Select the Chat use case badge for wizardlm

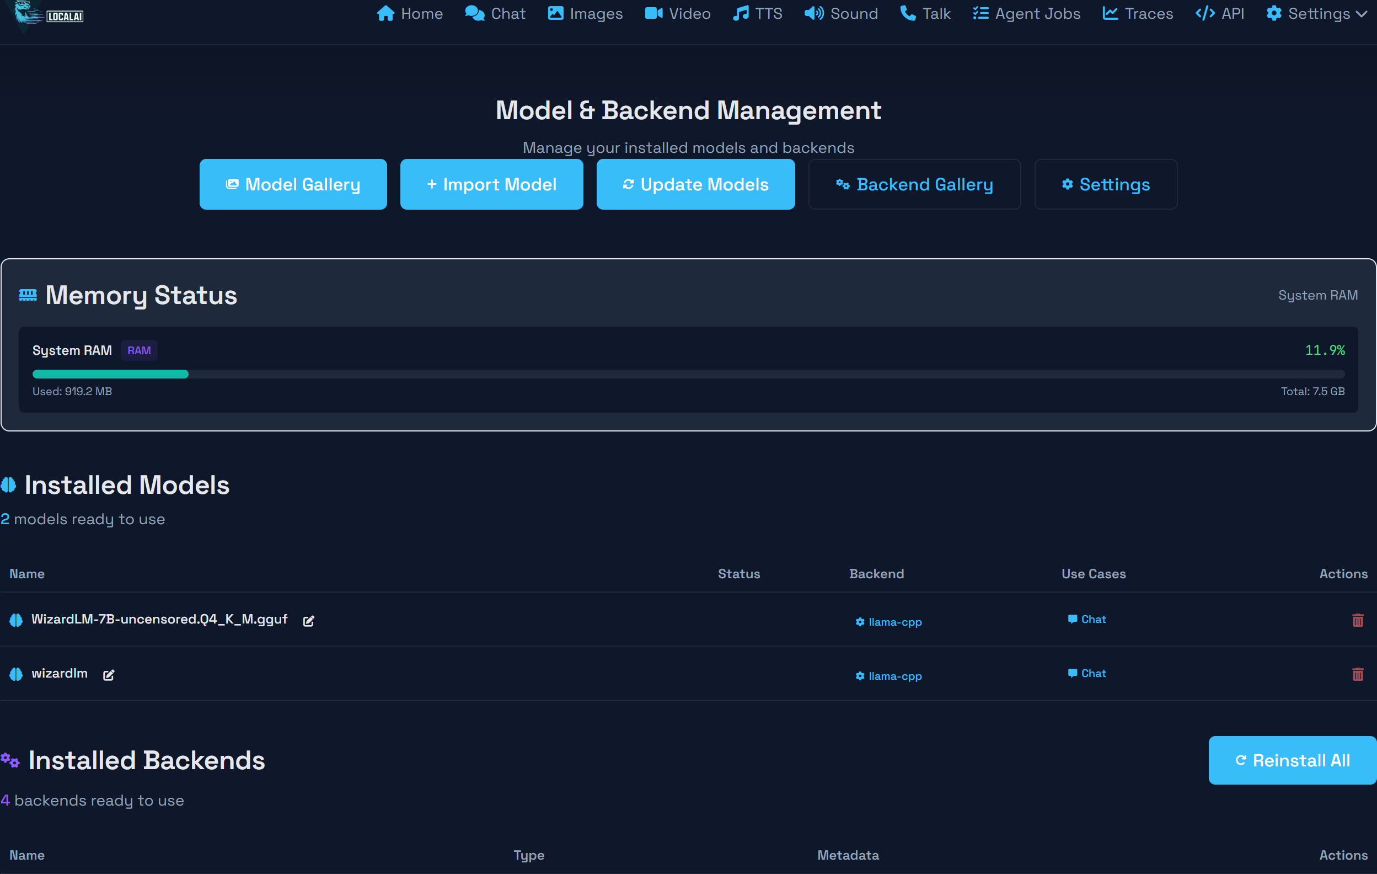pyautogui.click(x=1086, y=673)
